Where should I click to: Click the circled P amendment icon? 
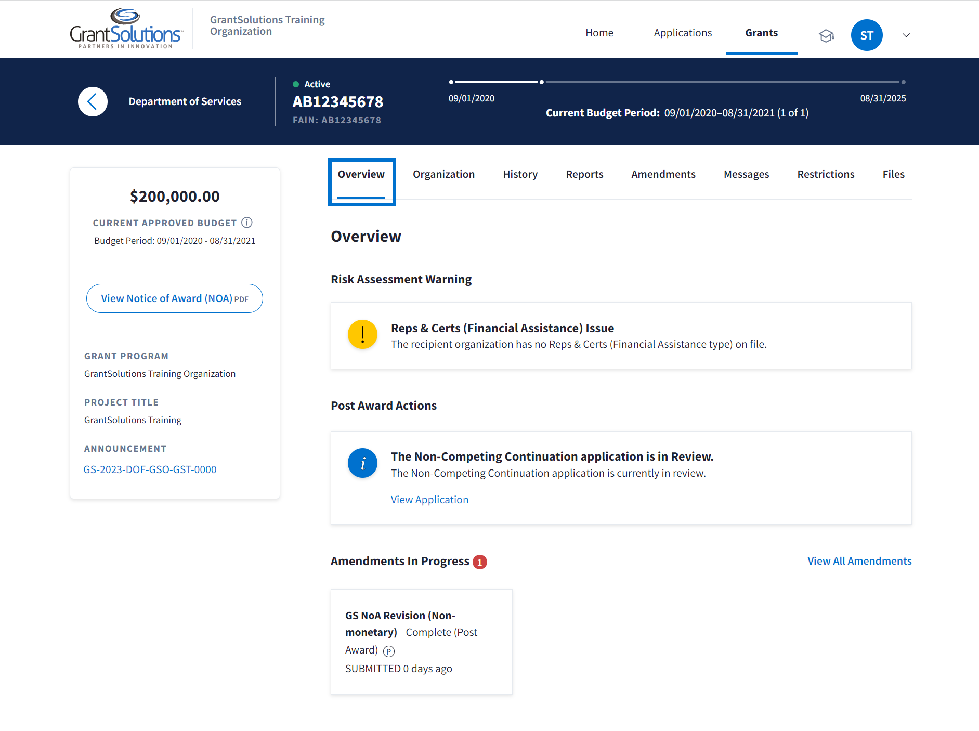[389, 651]
